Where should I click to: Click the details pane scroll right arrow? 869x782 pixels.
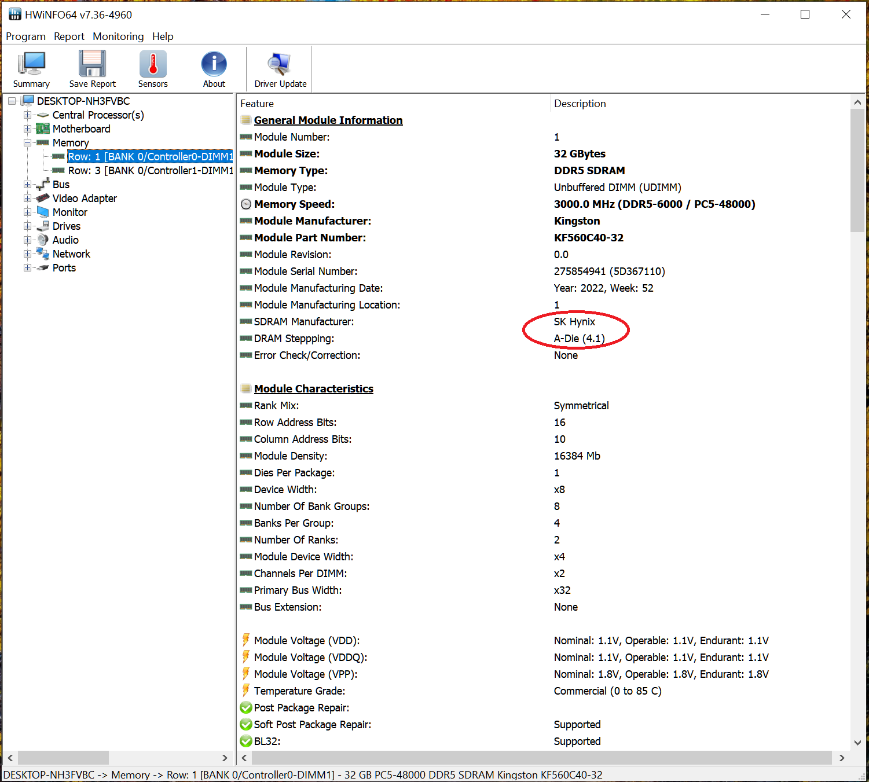pos(842,758)
